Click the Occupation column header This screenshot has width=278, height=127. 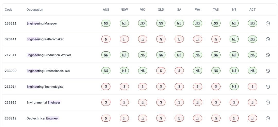(x=35, y=10)
